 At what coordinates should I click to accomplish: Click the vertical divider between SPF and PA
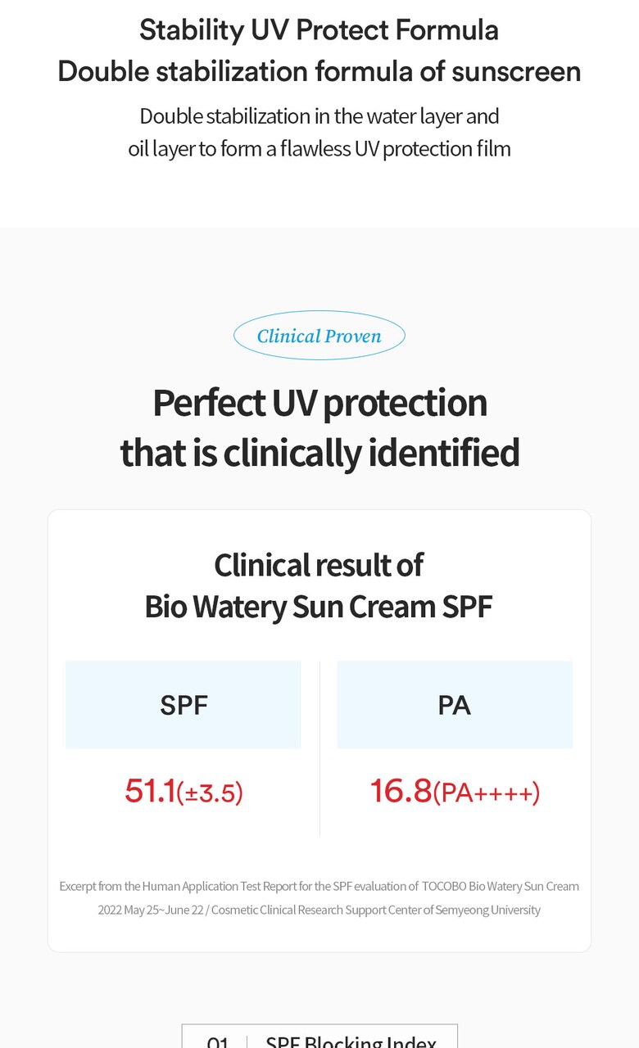(x=319, y=748)
